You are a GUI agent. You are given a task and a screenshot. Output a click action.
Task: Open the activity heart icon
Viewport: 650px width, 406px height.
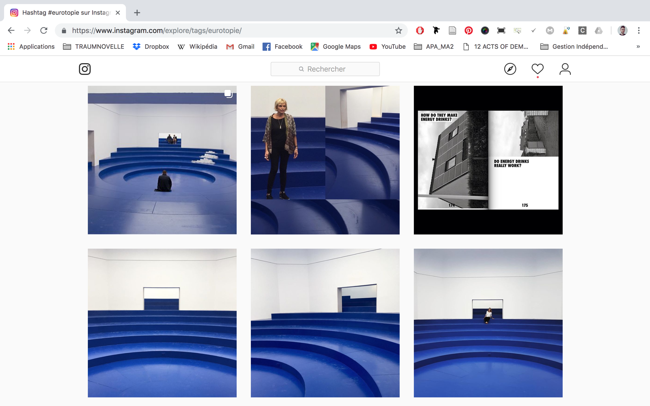click(537, 69)
